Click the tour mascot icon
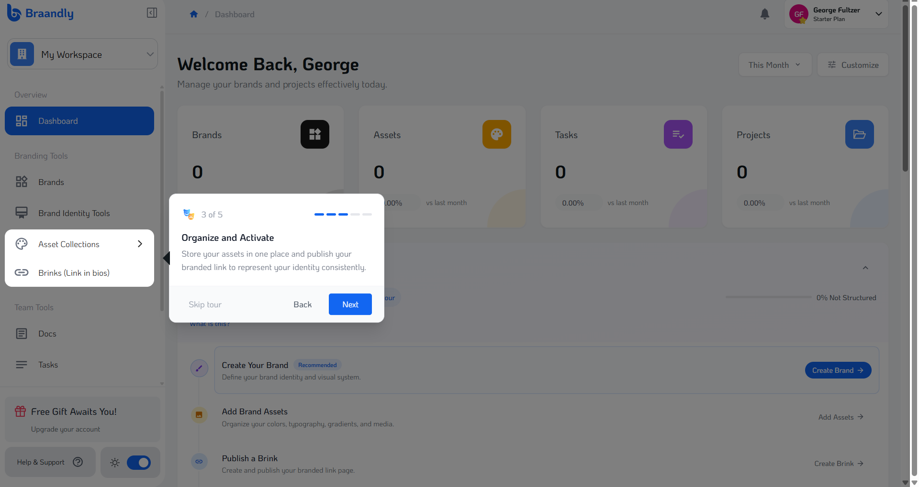 [189, 214]
